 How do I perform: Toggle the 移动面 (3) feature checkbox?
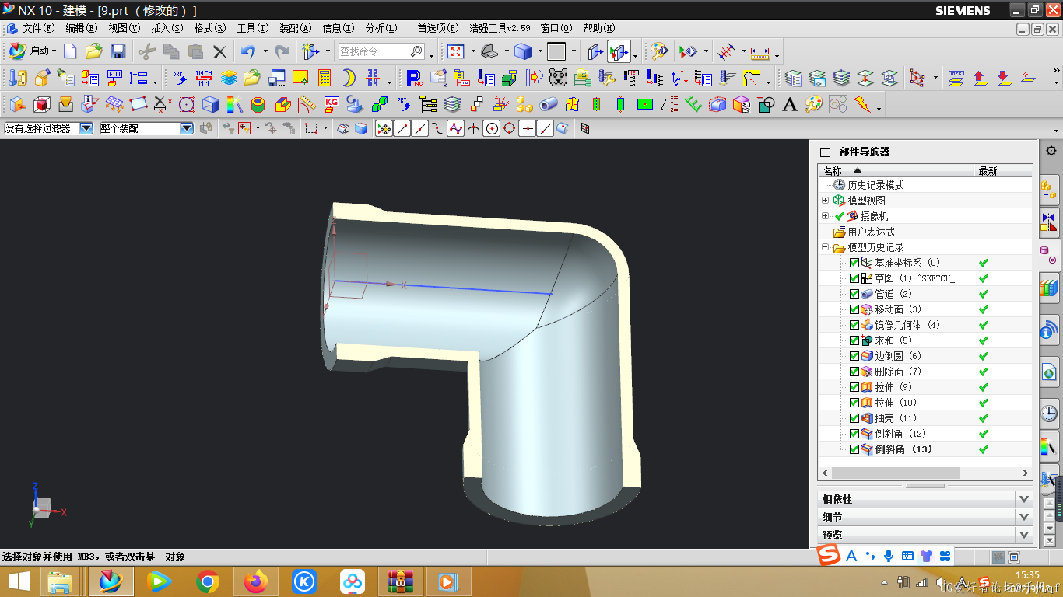coord(854,309)
